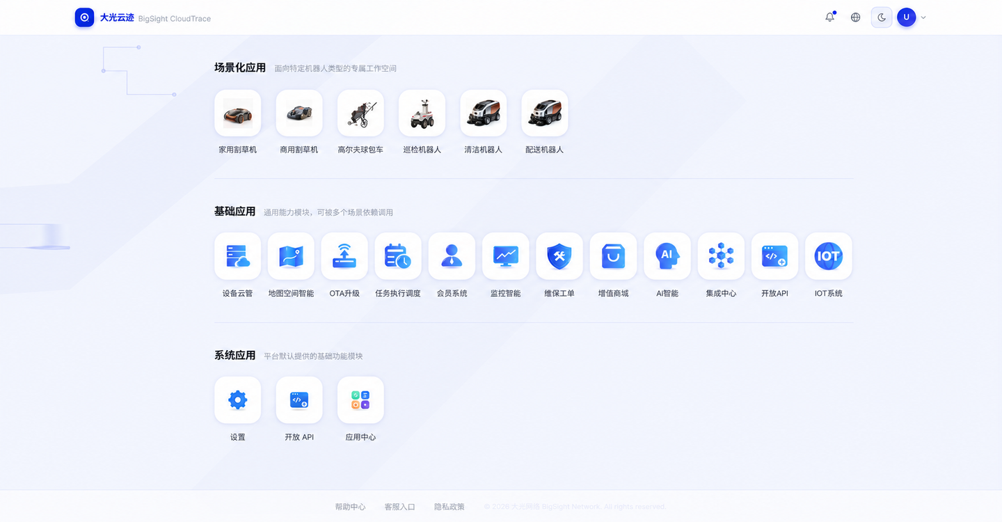The width and height of the screenshot is (1002, 522).
Task: Open the IOT系统 module
Action: (x=829, y=256)
